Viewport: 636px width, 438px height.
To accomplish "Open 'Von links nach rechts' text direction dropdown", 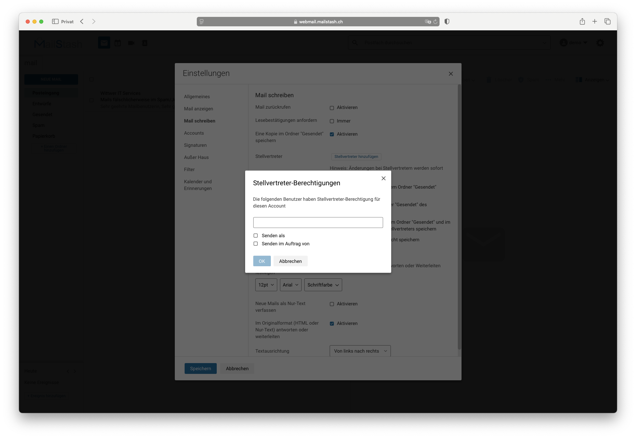I will [360, 351].
